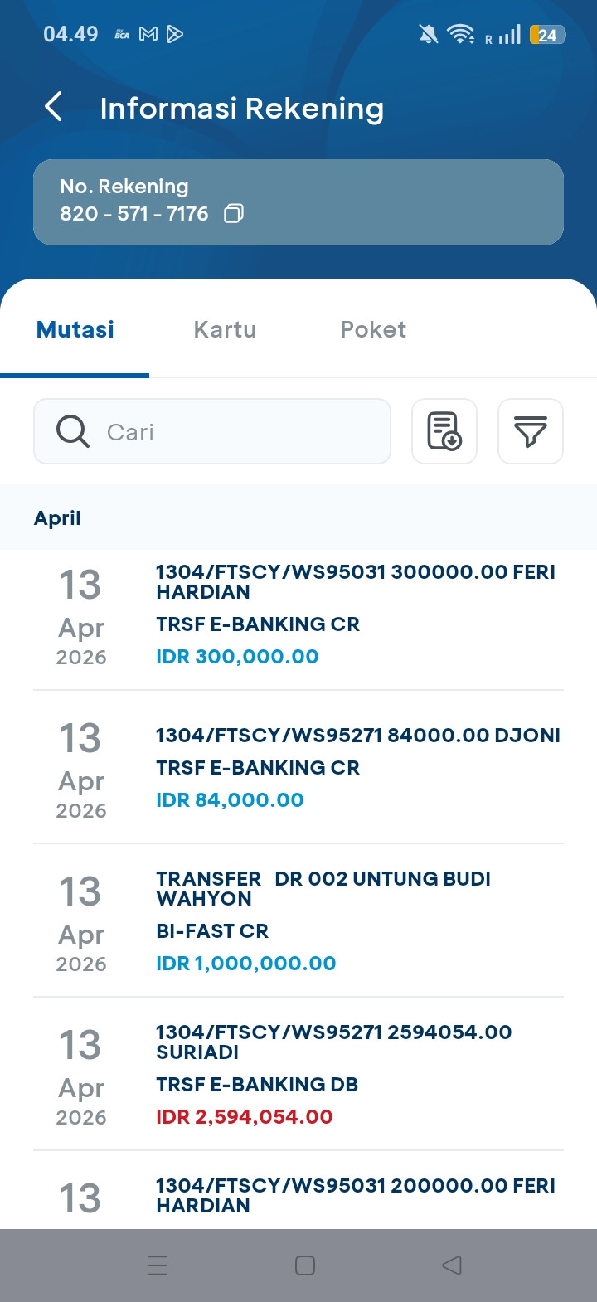Download the statement using the document download icon

click(x=444, y=431)
